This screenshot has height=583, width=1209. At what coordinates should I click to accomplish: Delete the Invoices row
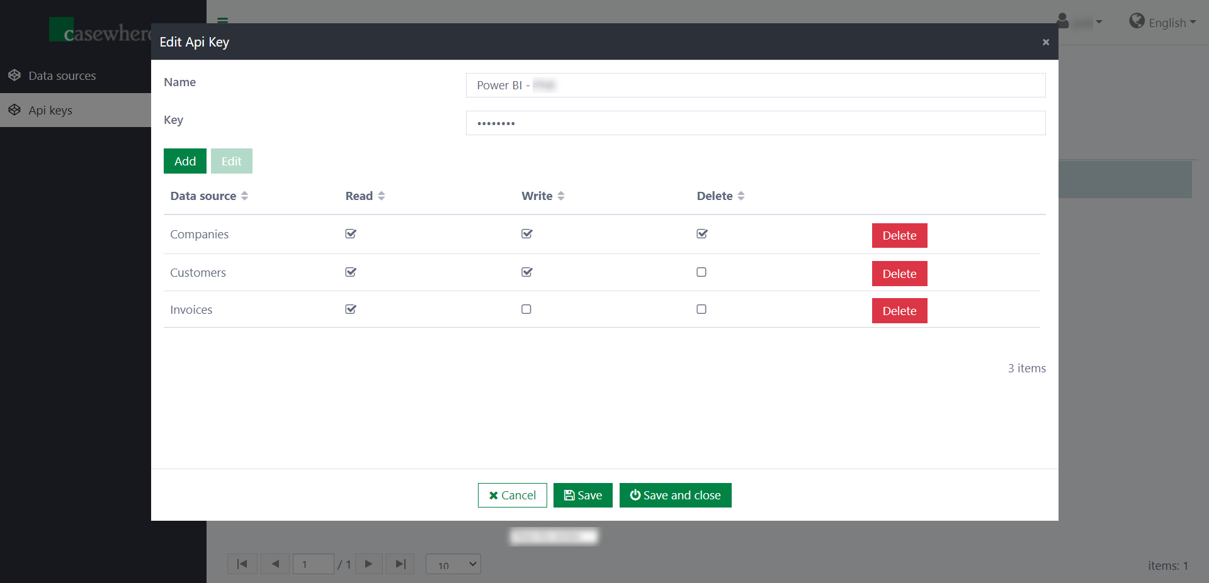[x=899, y=311]
